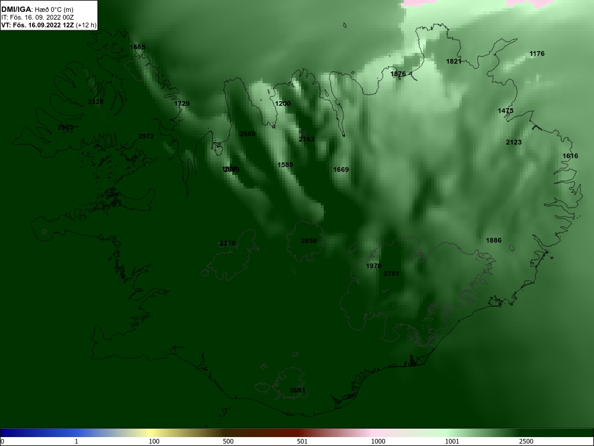Select the 1821 height label
This screenshot has height=446, width=594.
pyautogui.click(x=454, y=61)
